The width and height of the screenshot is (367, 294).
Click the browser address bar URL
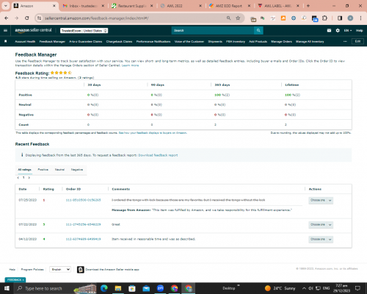[x=96, y=18]
